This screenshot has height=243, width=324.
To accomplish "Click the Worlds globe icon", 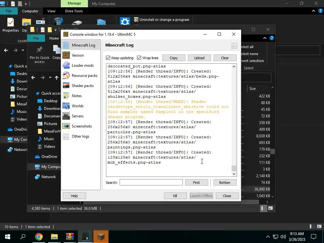I will [66, 106].
